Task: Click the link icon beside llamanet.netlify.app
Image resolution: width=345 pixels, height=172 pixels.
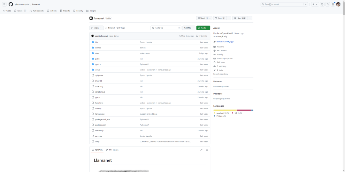Action: click(x=215, y=42)
